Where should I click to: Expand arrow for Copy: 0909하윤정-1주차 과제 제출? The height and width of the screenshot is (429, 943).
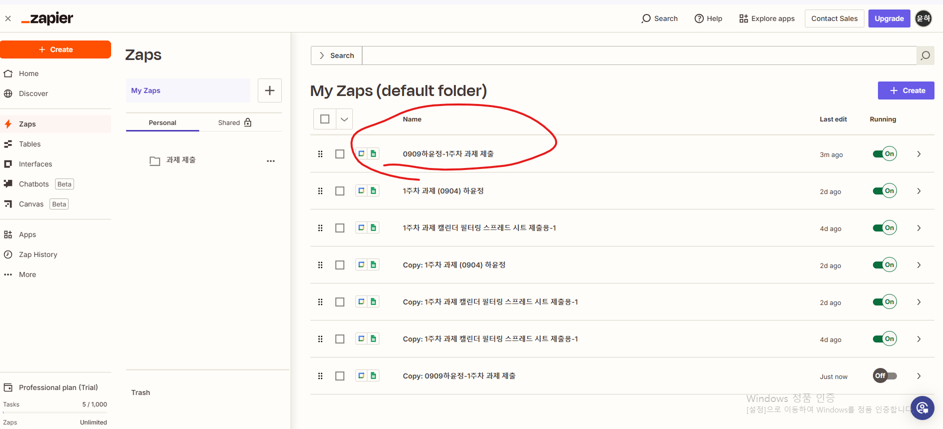919,376
